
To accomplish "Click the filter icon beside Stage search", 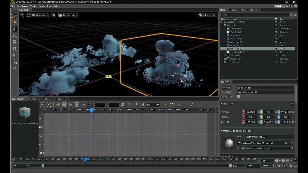I will click(291, 15).
